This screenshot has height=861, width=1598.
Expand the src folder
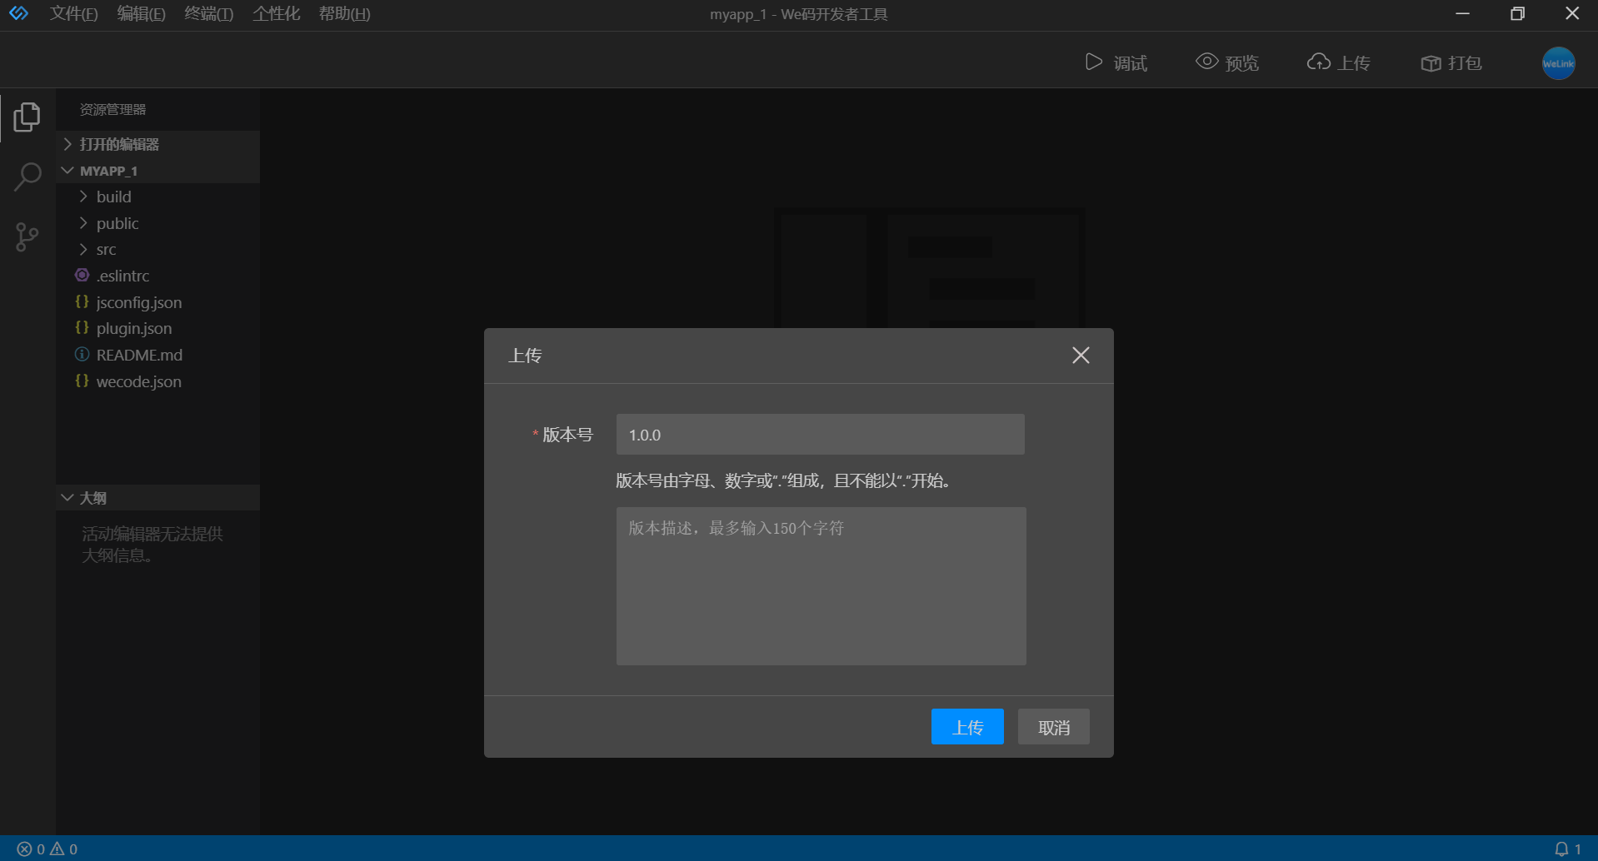tap(105, 249)
